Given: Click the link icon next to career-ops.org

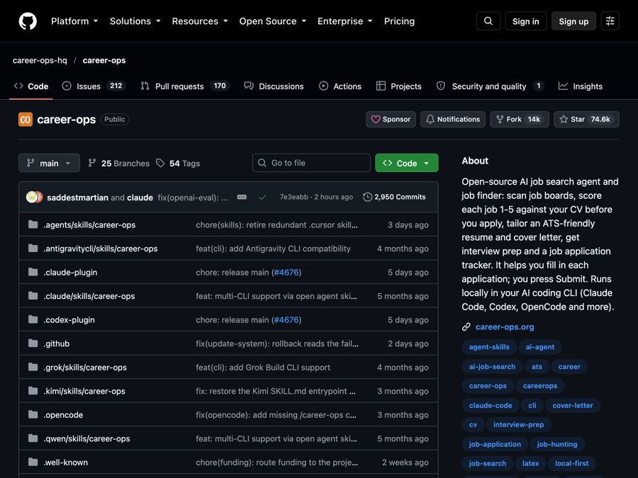Looking at the screenshot, I should pos(466,326).
